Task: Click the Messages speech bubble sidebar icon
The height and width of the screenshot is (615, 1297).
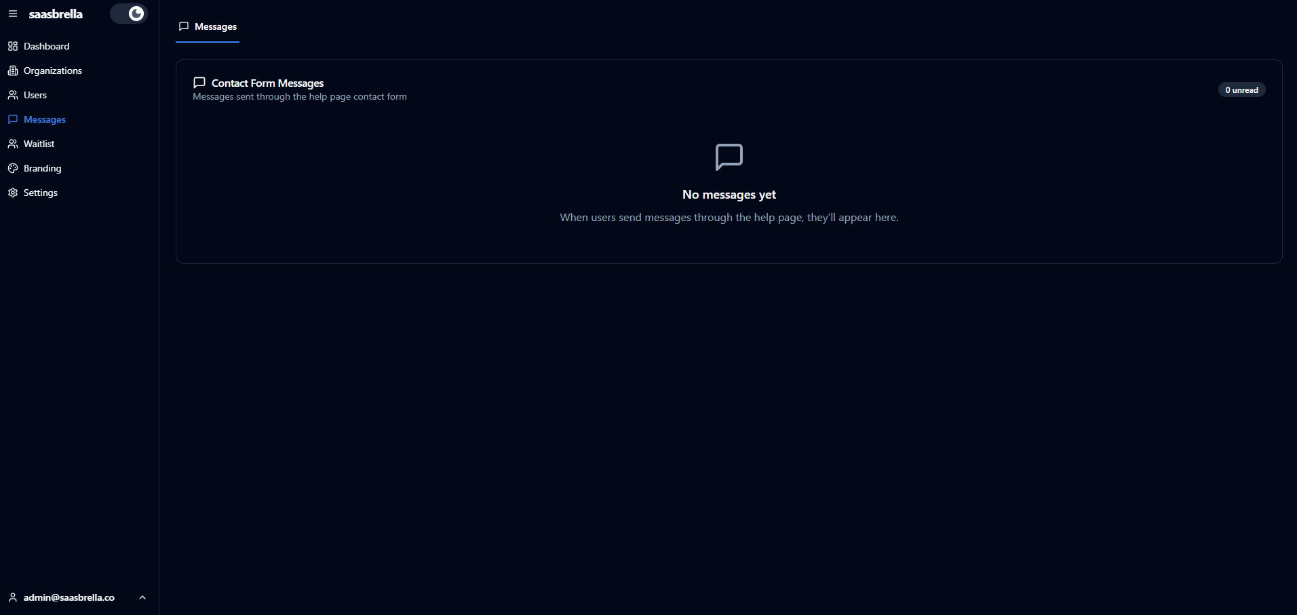Action: pyautogui.click(x=13, y=119)
